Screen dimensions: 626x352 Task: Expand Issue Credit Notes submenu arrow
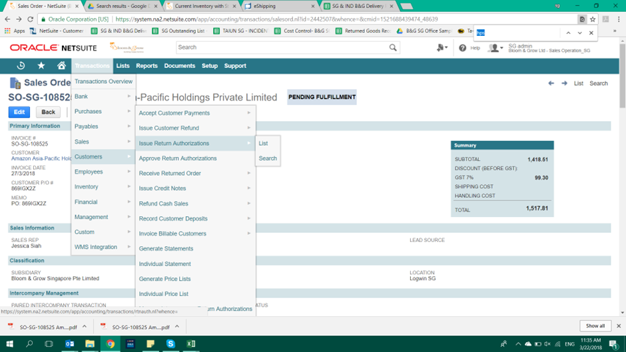[x=248, y=188]
